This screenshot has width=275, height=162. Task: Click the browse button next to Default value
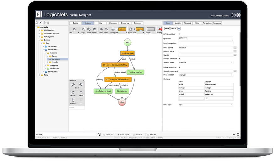[235, 52]
